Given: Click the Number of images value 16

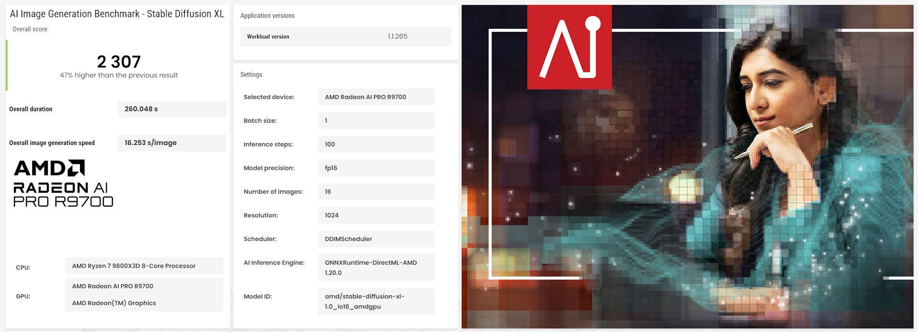Looking at the screenshot, I should 376,192.
